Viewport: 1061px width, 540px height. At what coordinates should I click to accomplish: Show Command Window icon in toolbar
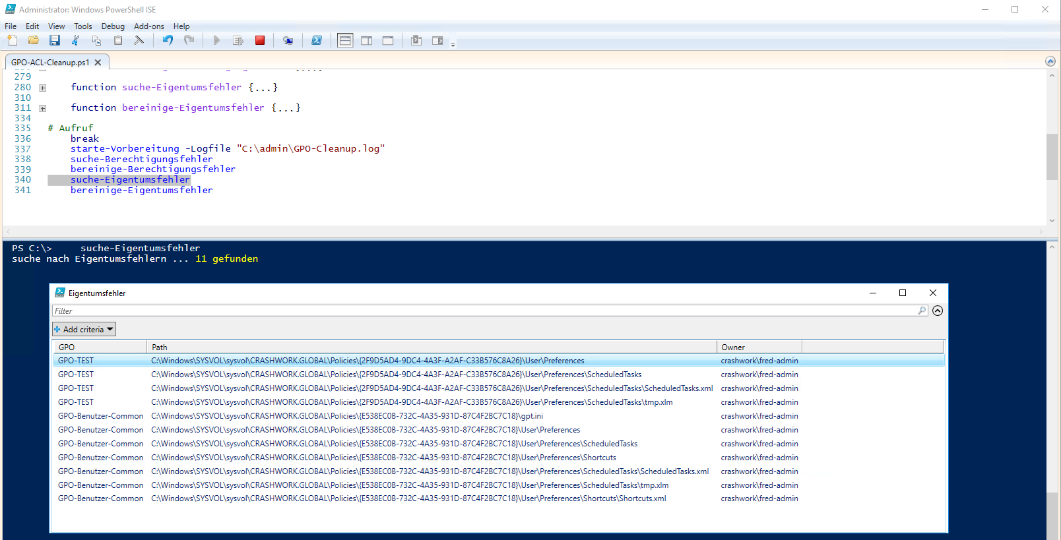click(416, 40)
